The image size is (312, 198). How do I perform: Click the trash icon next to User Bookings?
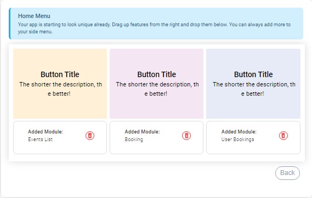tap(283, 136)
